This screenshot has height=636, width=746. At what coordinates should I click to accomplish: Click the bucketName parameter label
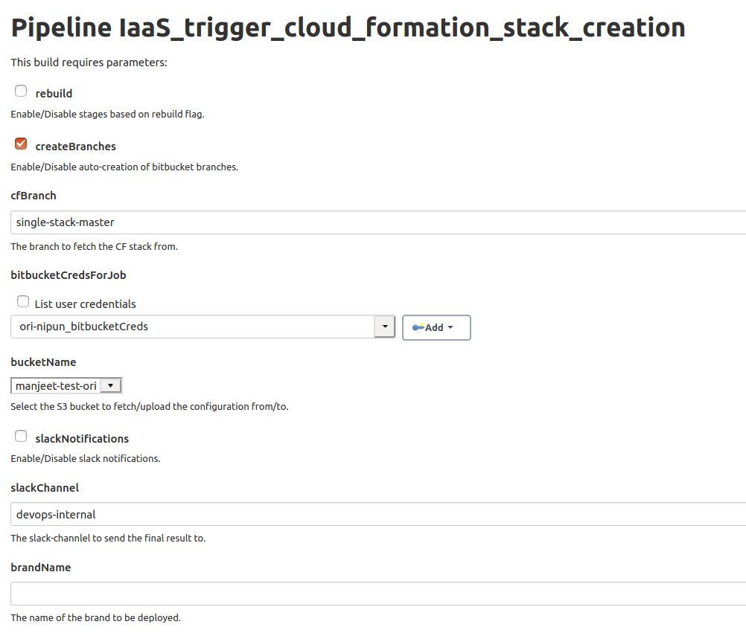pyautogui.click(x=43, y=362)
